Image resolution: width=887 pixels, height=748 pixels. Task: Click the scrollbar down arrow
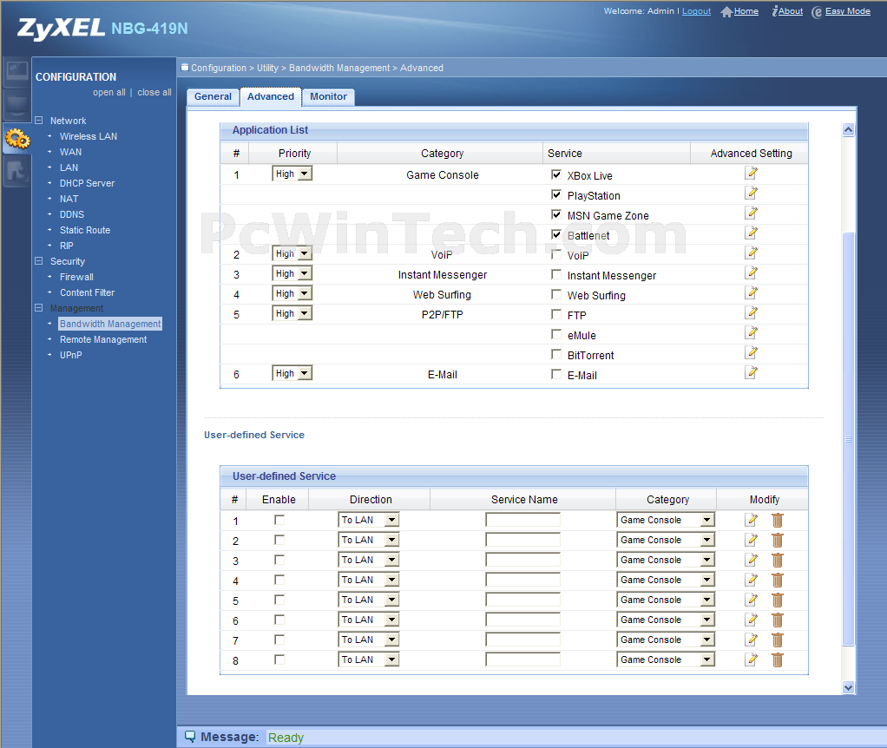coord(848,687)
